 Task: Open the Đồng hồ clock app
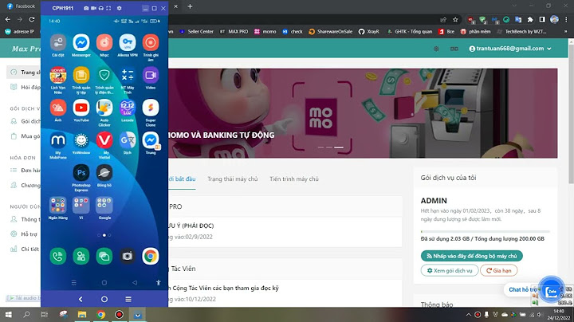coord(104,173)
